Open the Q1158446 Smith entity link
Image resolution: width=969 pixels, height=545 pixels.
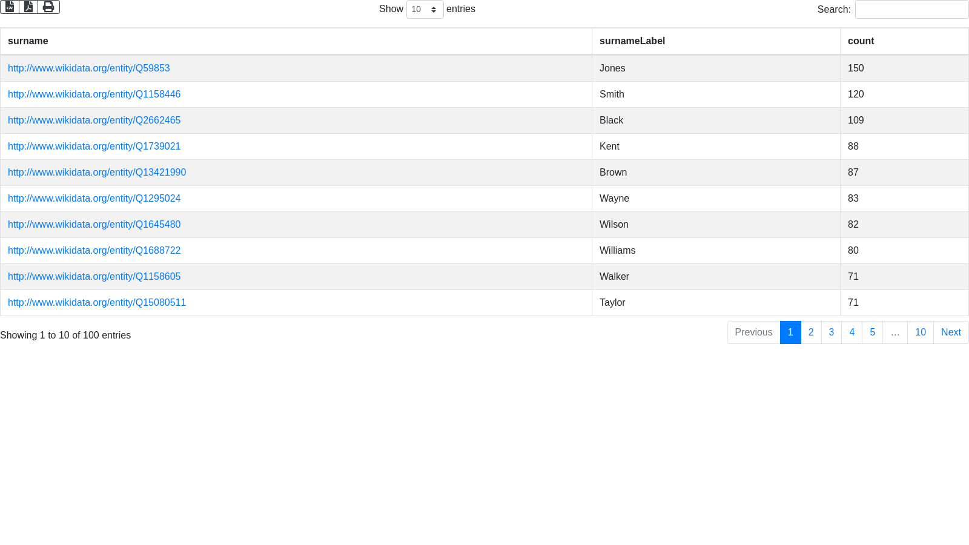point(94,94)
